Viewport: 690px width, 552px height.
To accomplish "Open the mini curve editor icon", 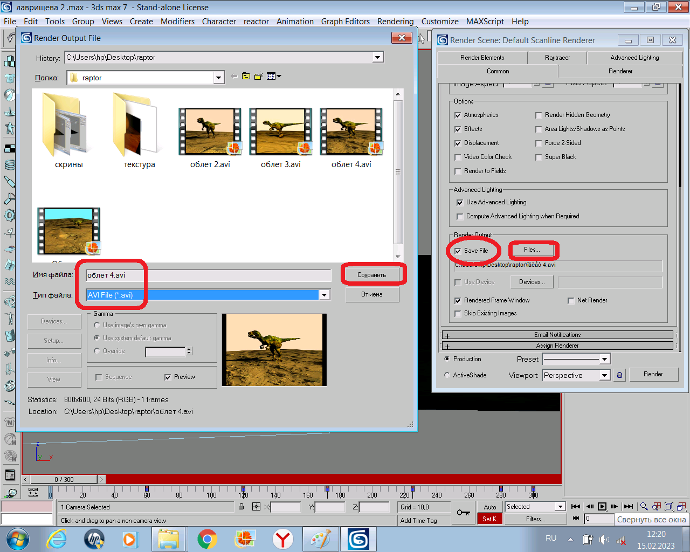I will coord(33,492).
